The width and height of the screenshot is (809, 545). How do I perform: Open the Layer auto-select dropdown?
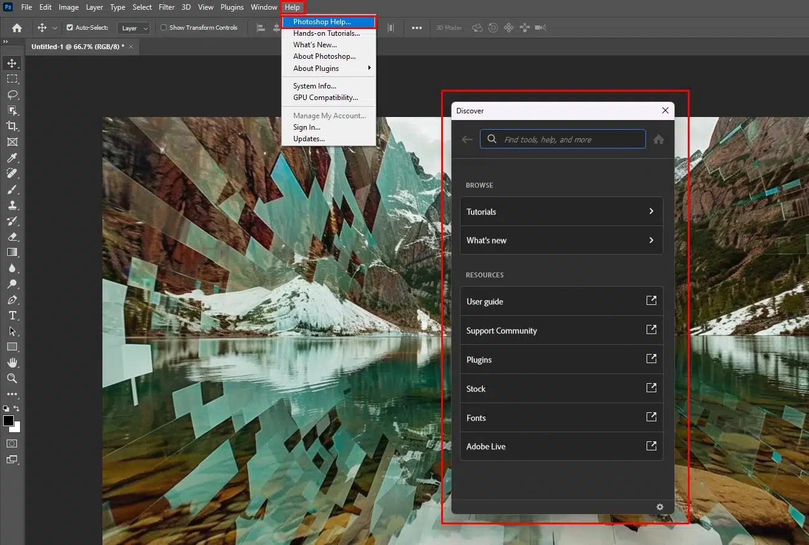tap(134, 28)
